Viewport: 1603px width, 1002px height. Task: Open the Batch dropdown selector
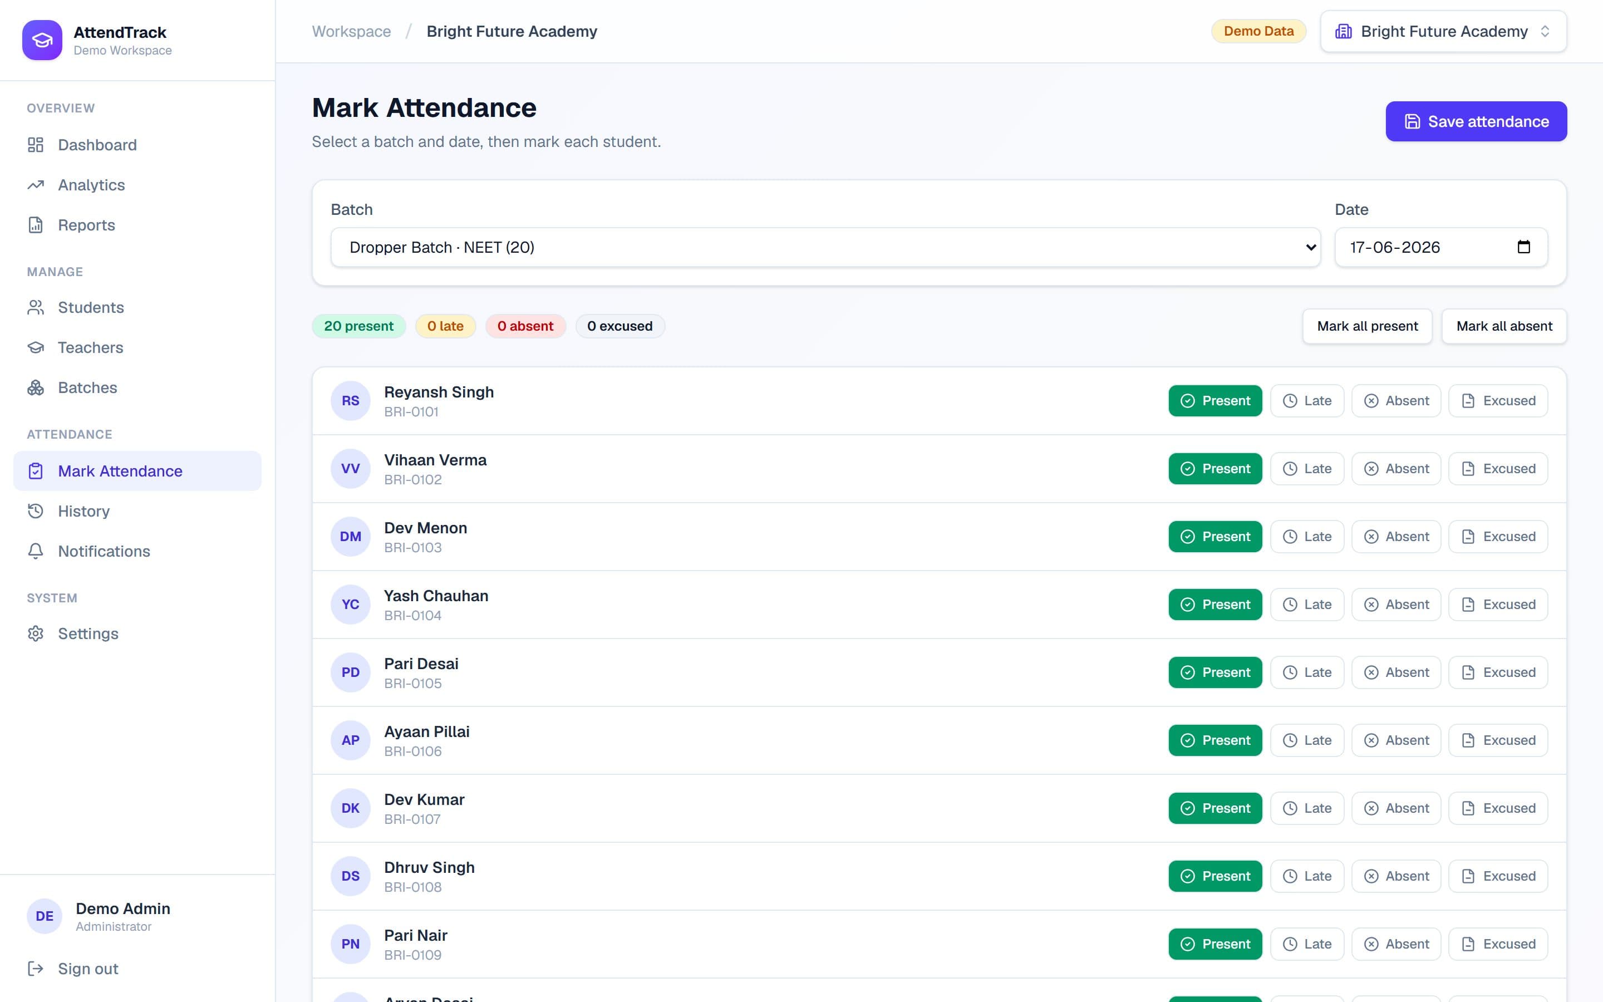825,247
